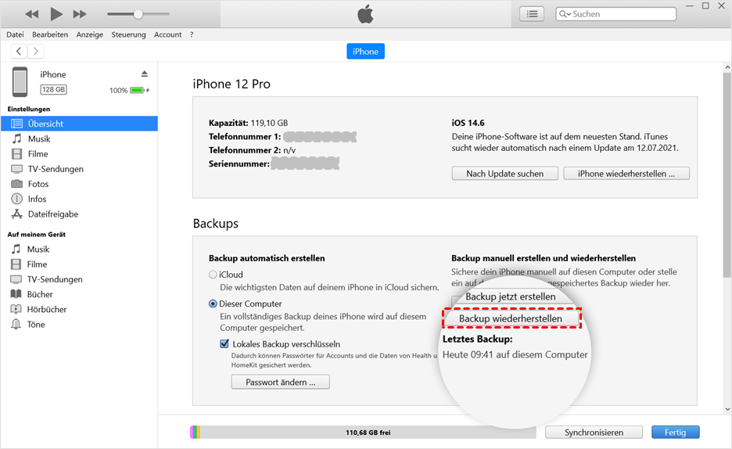Image resolution: width=732 pixels, height=449 pixels.
Task: Go back with the left chevron
Action: (19, 52)
